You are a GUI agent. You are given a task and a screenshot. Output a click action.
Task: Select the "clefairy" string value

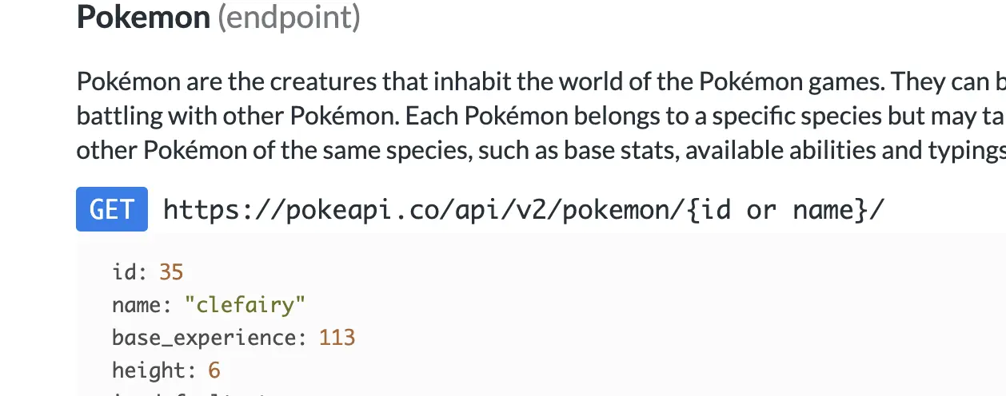[245, 305]
